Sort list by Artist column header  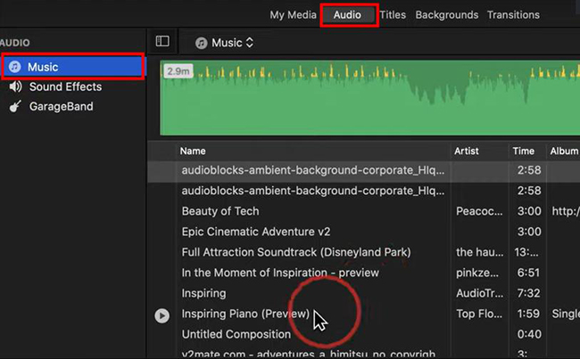click(x=467, y=151)
